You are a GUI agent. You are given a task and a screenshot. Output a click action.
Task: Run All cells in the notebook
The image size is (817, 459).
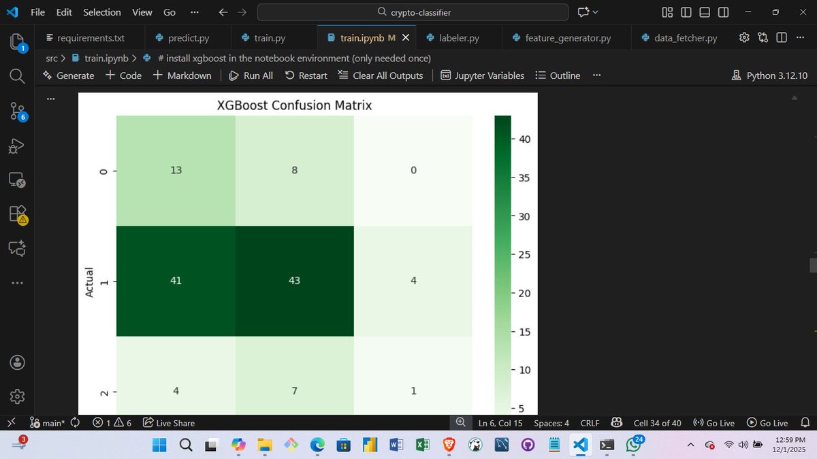pyautogui.click(x=251, y=75)
